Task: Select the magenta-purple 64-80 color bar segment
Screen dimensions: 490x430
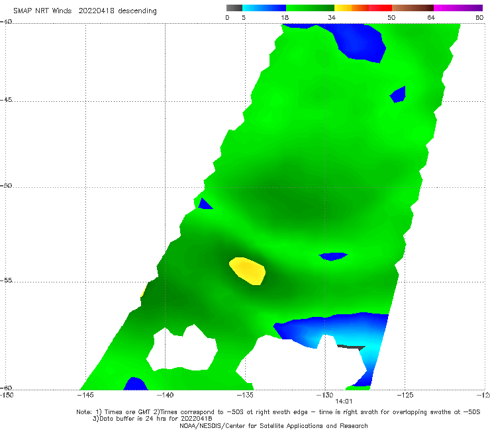Action: [x=458, y=8]
